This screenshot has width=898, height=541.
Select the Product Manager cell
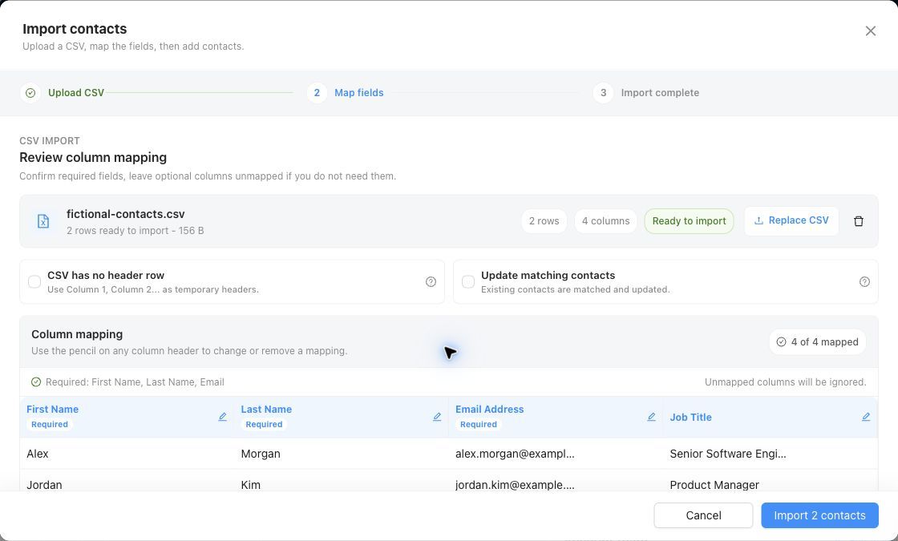(x=771, y=481)
